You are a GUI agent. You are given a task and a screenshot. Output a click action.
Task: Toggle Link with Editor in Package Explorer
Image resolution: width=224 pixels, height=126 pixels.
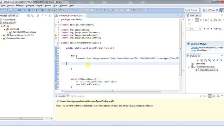pos(33,15)
